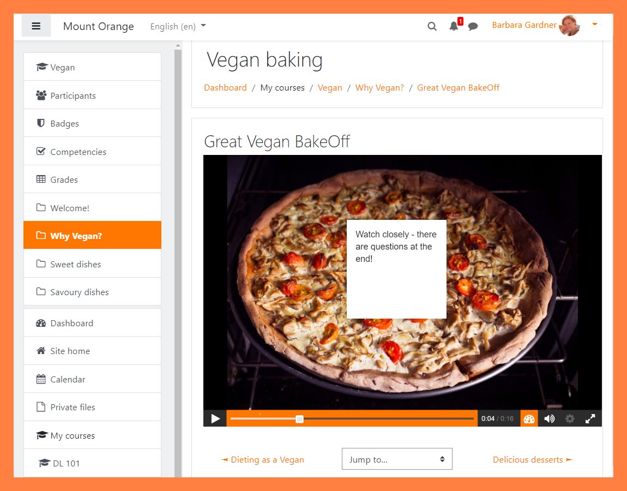627x491 pixels.
Task: Open Participants in sidebar
Action: tap(73, 95)
